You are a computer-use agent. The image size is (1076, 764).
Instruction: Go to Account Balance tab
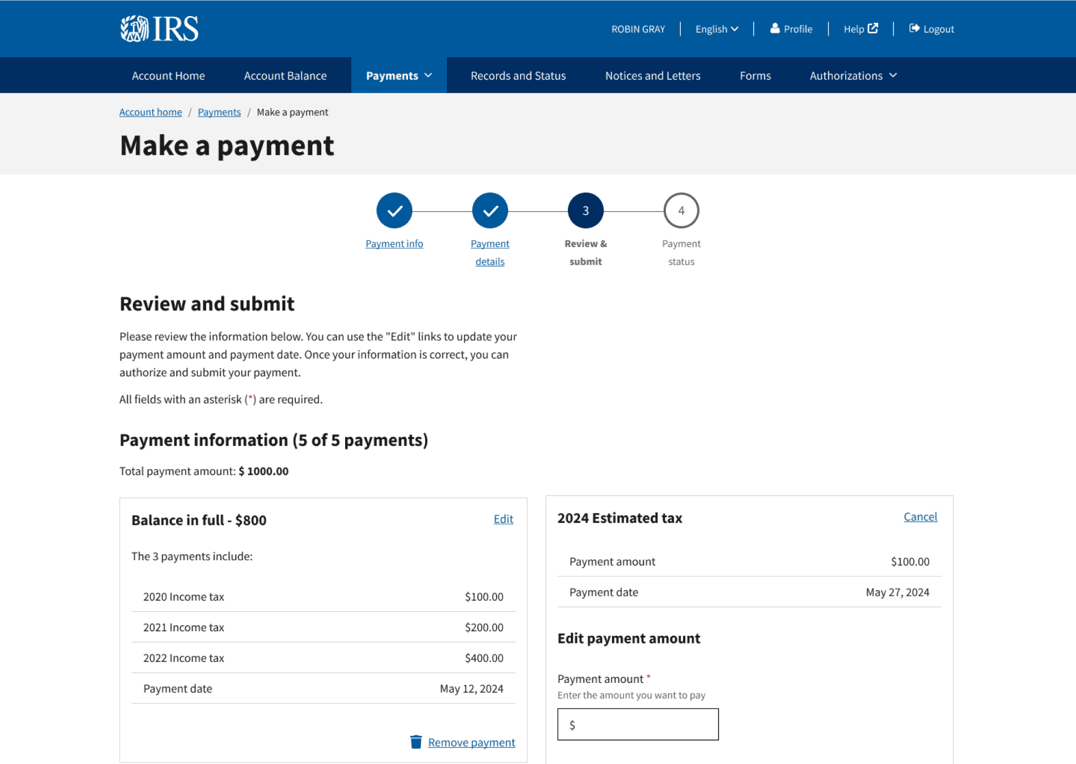285,76
